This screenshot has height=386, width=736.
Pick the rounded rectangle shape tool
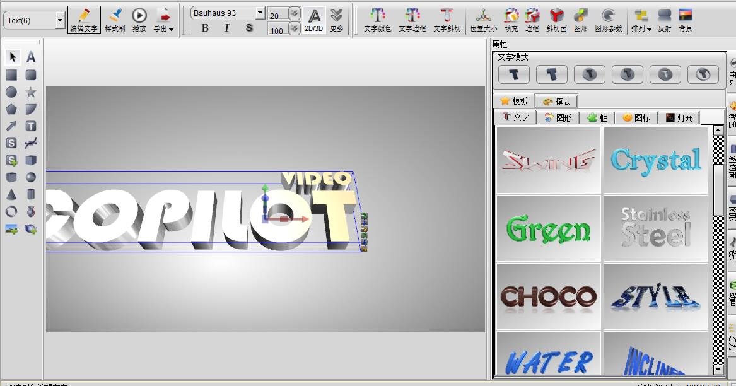[x=31, y=75]
